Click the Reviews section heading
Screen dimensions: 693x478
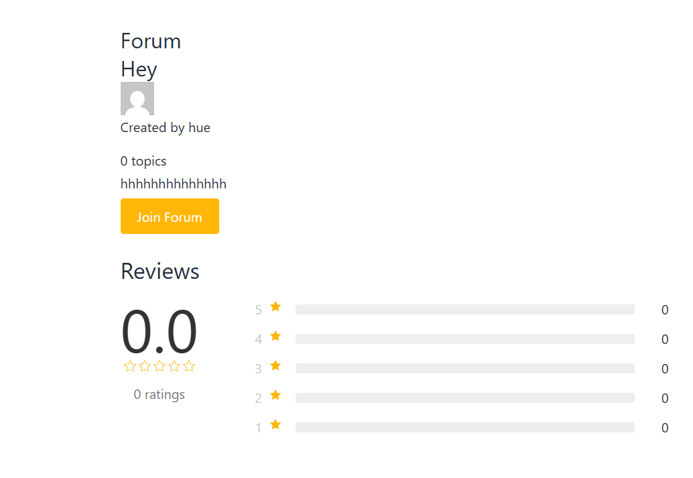tap(160, 272)
